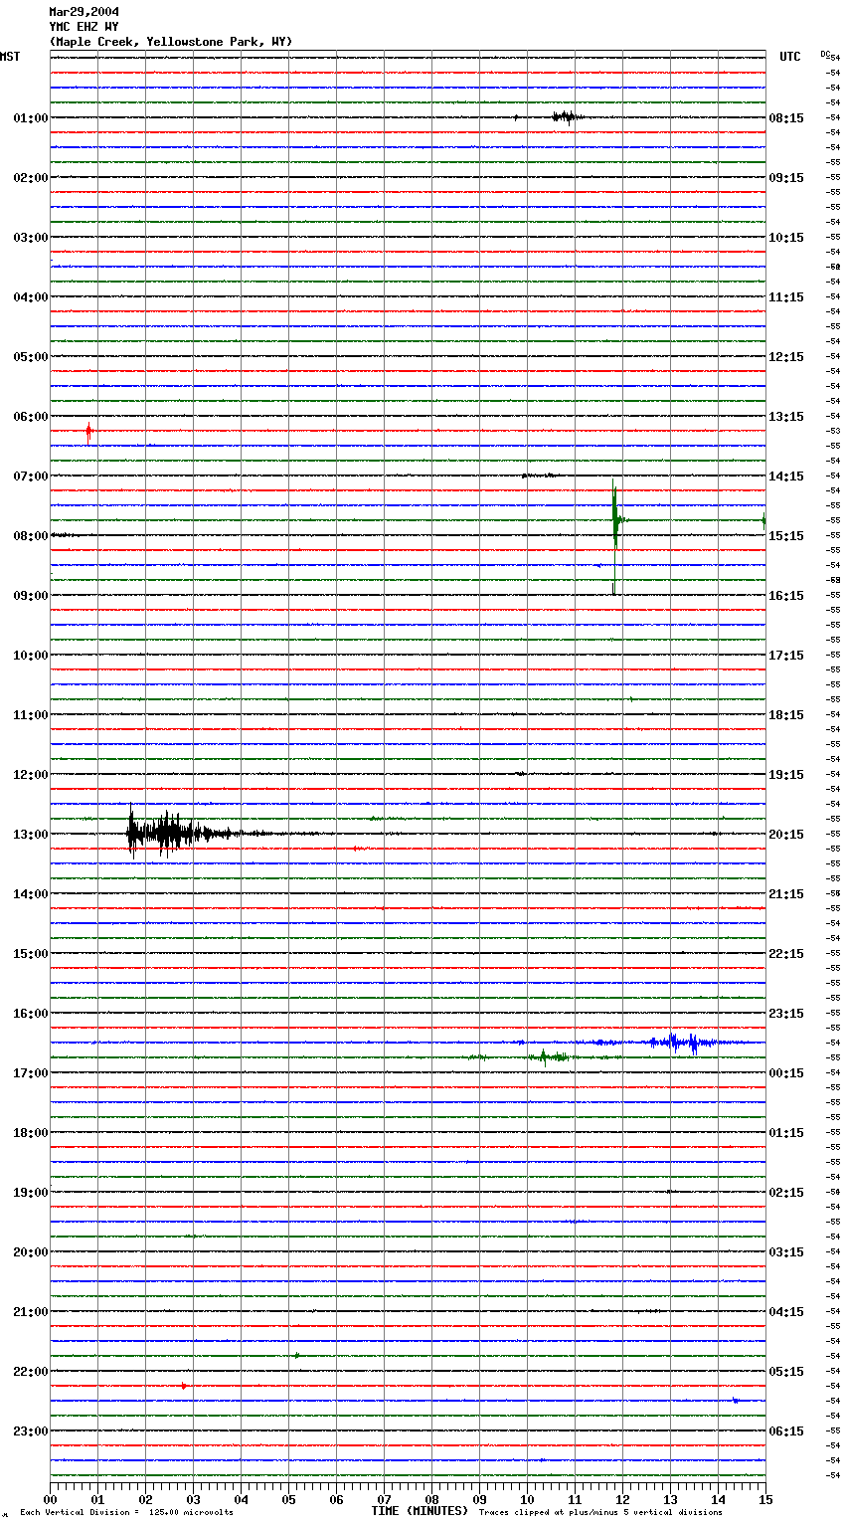Viewport: 845px width, 1526px height.
Task: Select the 13:00 MST time label
Action: (x=31, y=835)
